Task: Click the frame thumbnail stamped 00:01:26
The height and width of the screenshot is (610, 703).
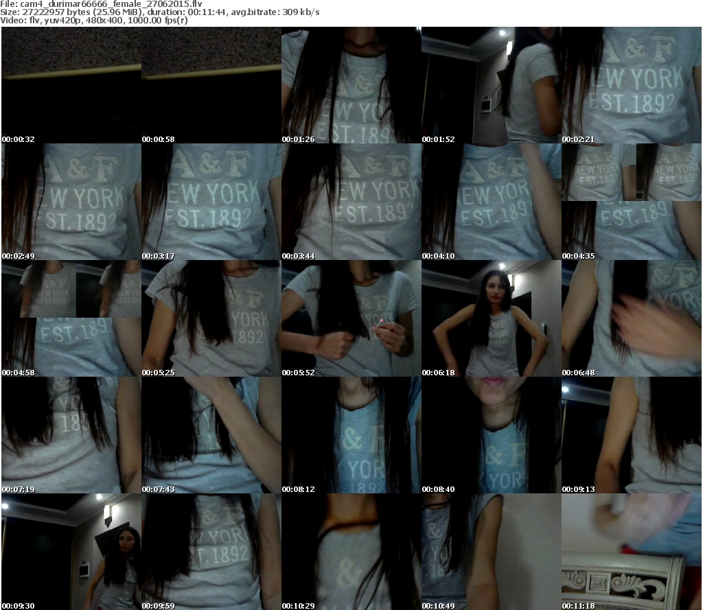Action: click(351, 85)
